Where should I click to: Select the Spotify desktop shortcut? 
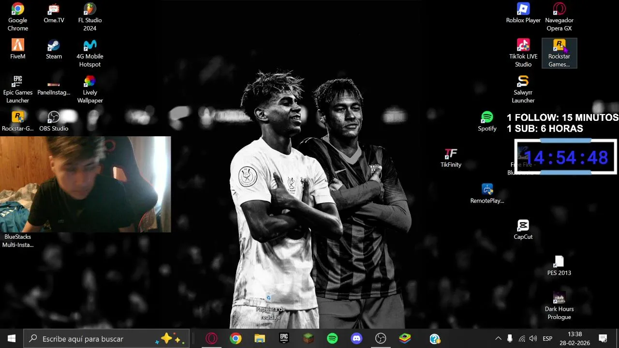point(487,121)
